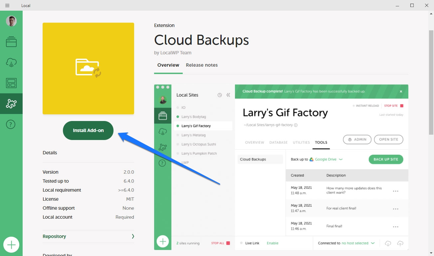The height and width of the screenshot is (256, 434).
Task: Click the Offline support None value
Action: point(128,208)
